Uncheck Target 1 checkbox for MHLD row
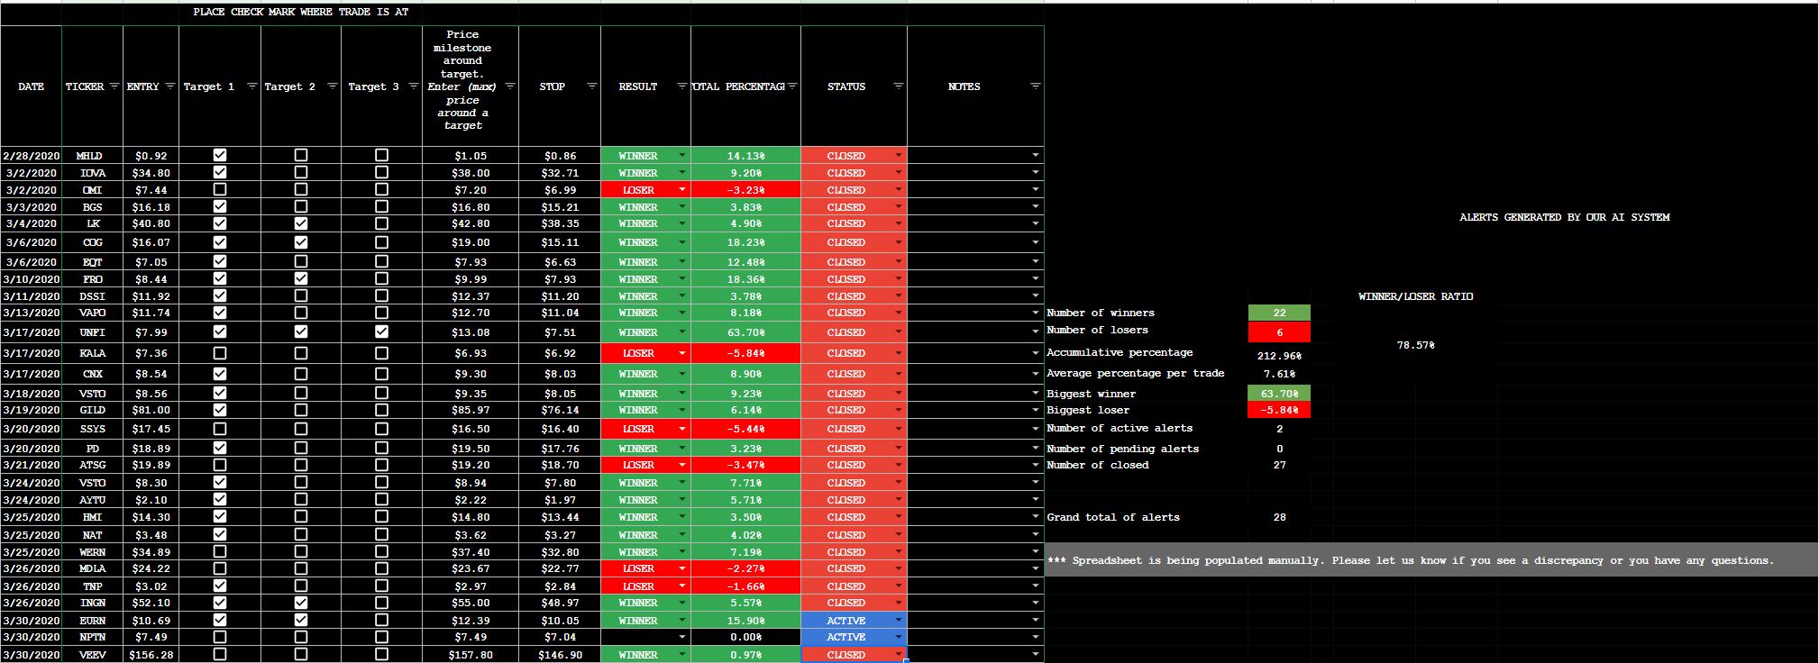Screen dimensions: 1819x663 220,155
